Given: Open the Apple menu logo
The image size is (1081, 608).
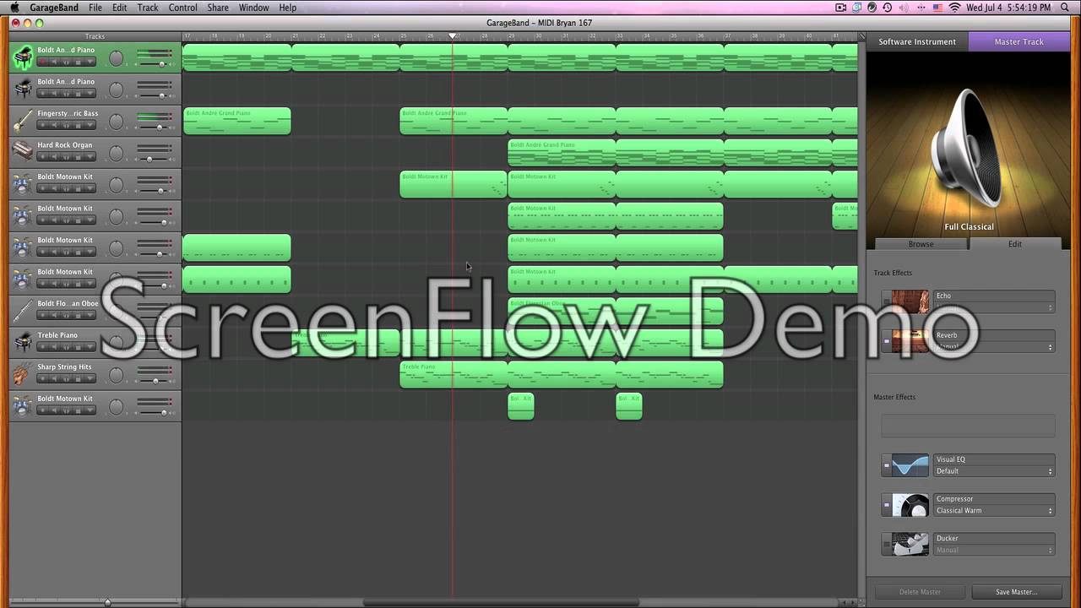Looking at the screenshot, I should click(x=14, y=8).
